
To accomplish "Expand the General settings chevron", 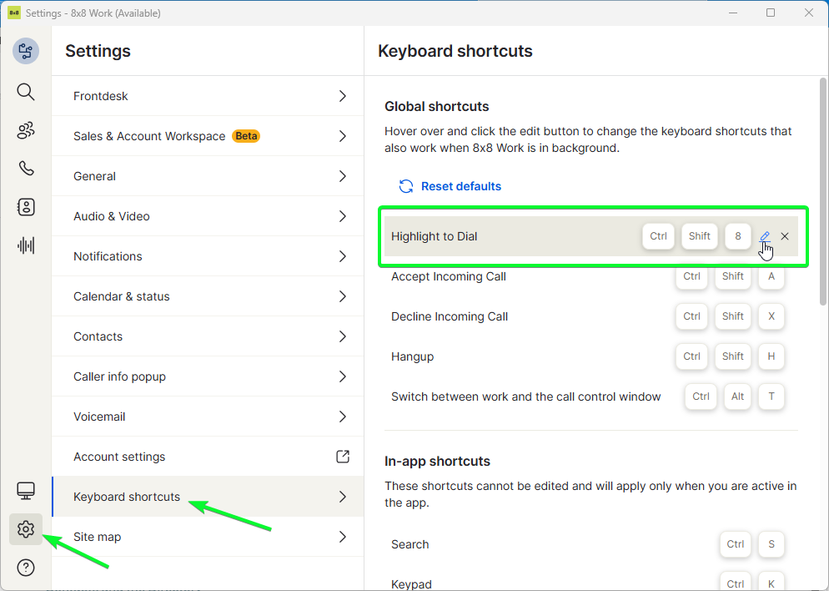I will [343, 176].
